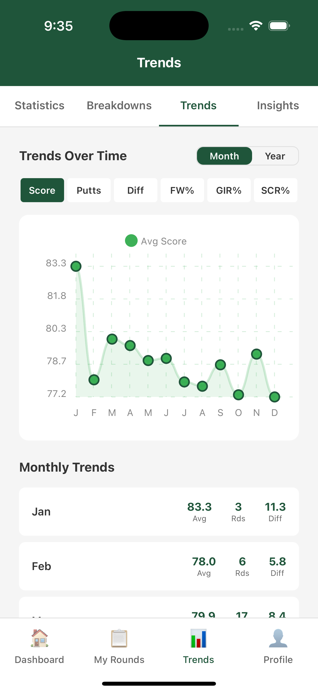The image size is (318, 692).
Task: Open the Feb monthly trends row
Action: [159, 566]
